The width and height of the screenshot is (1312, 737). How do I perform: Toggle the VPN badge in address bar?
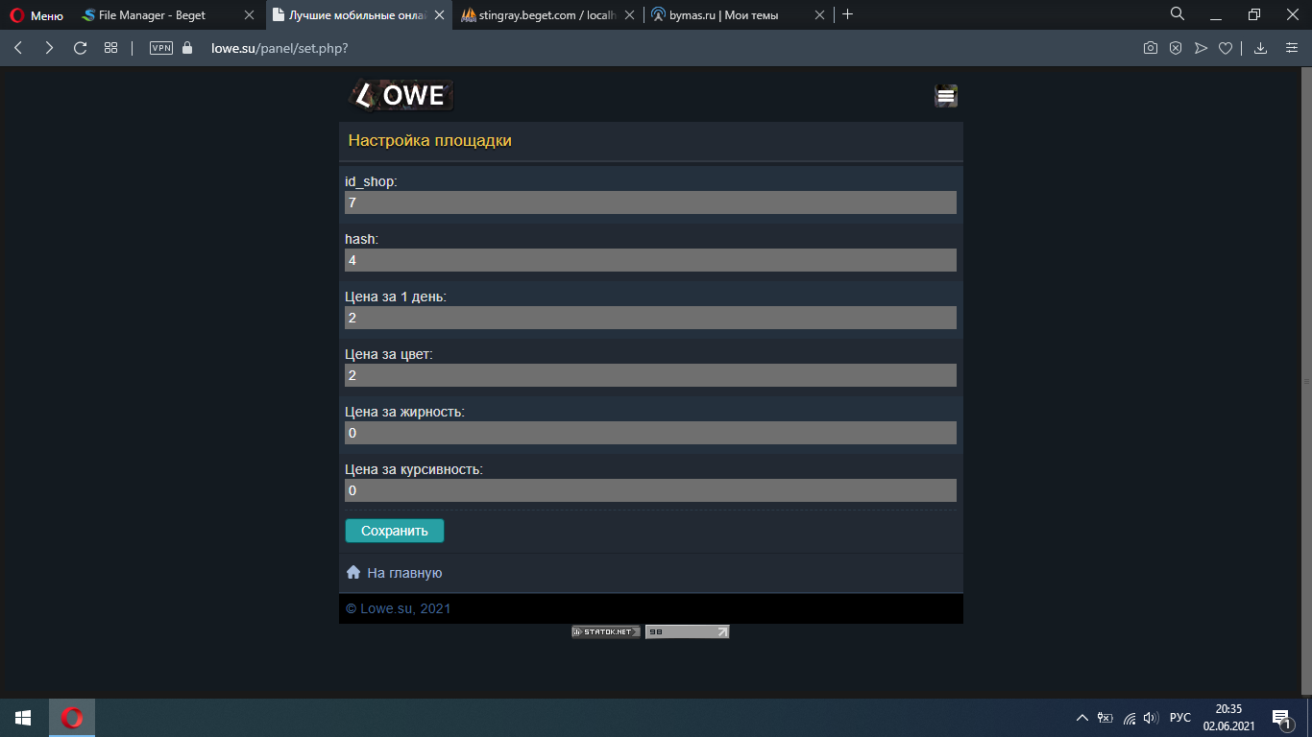[x=161, y=48]
